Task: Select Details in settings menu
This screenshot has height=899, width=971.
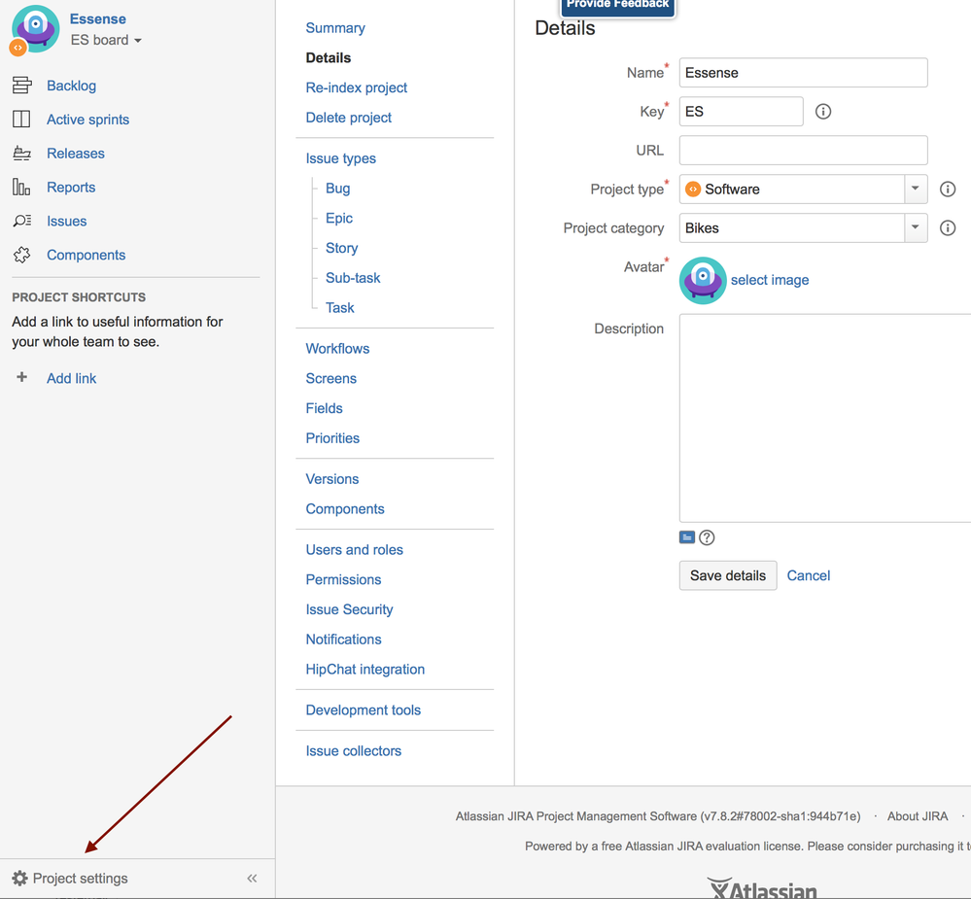Action: point(329,57)
